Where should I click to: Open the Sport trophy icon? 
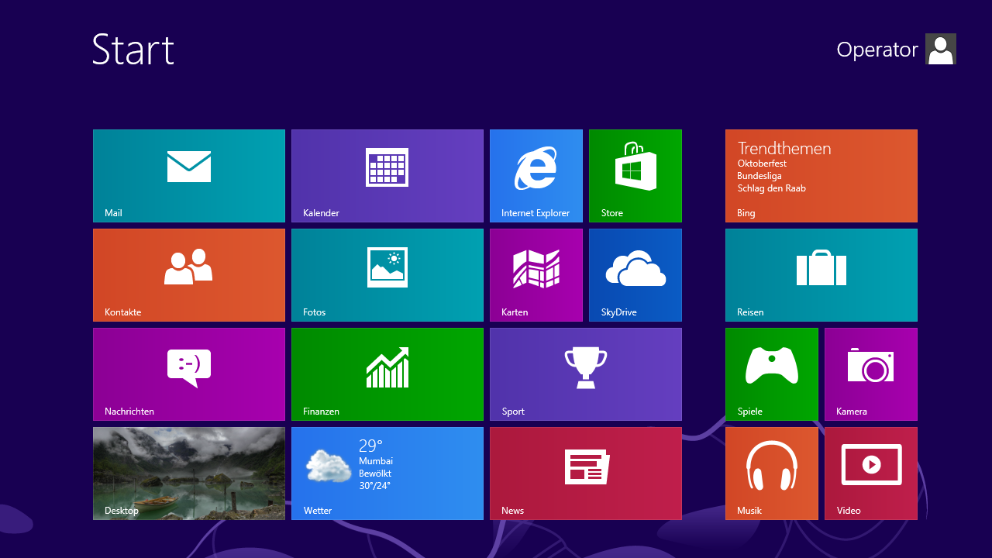(x=586, y=367)
